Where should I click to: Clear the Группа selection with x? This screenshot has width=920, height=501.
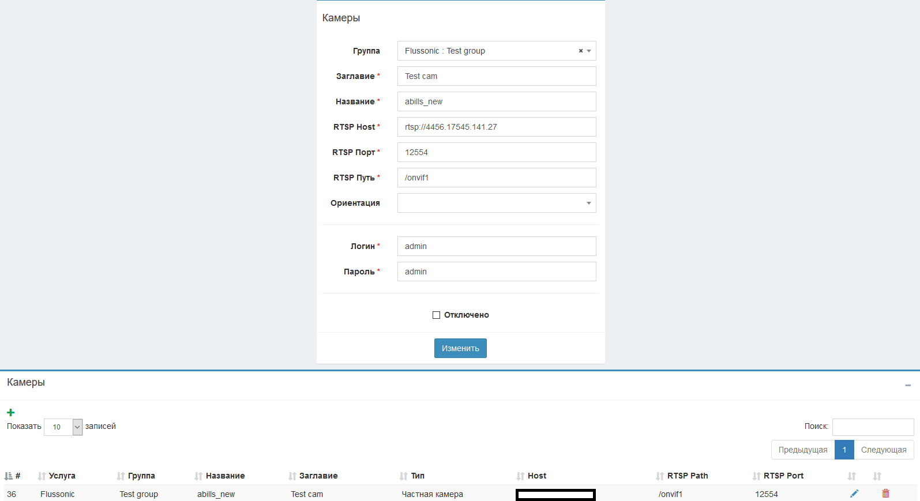click(580, 51)
